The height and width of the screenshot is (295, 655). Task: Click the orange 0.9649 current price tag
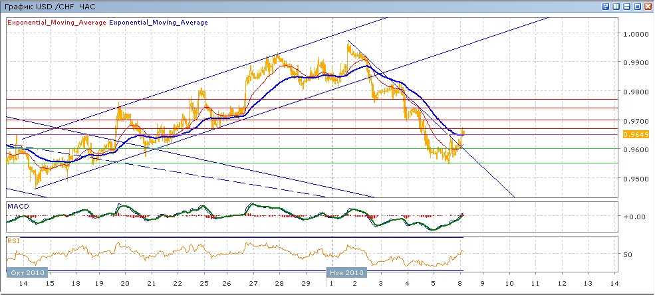(x=632, y=134)
